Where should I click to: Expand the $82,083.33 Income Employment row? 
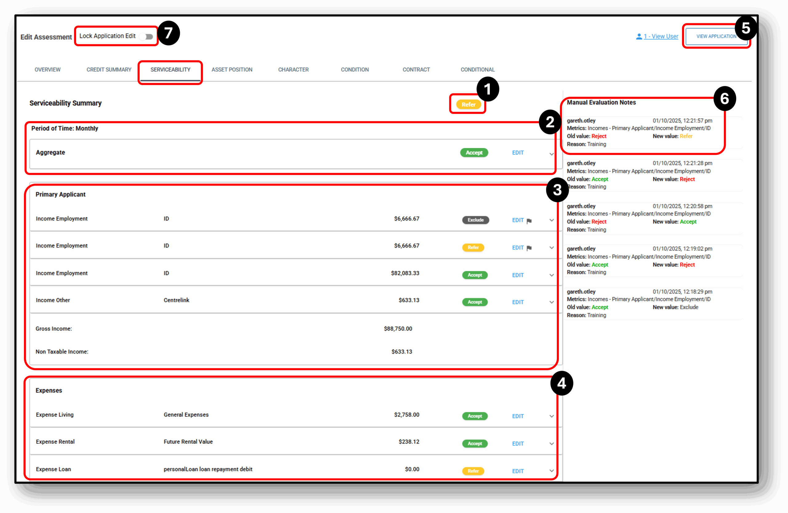point(551,275)
